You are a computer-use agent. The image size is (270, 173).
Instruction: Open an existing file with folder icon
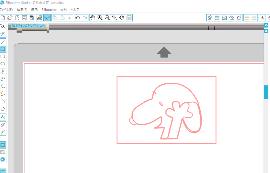tap(10, 18)
